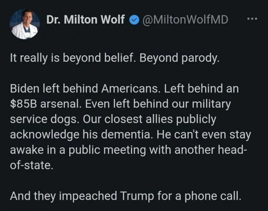Viewport: 268px width, 211px height.
Task: Click the '$85B arsenal.' text
Action: pyautogui.click(x=45, y=104)
